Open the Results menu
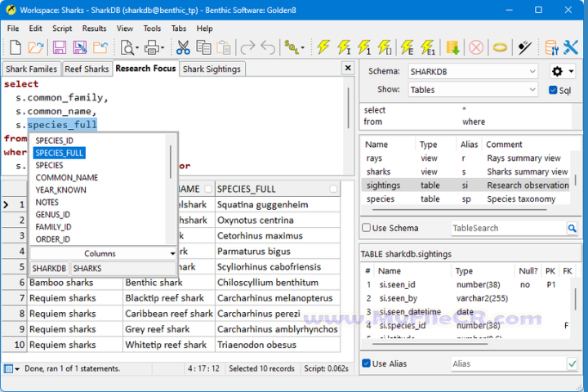 tap(94, 29)
